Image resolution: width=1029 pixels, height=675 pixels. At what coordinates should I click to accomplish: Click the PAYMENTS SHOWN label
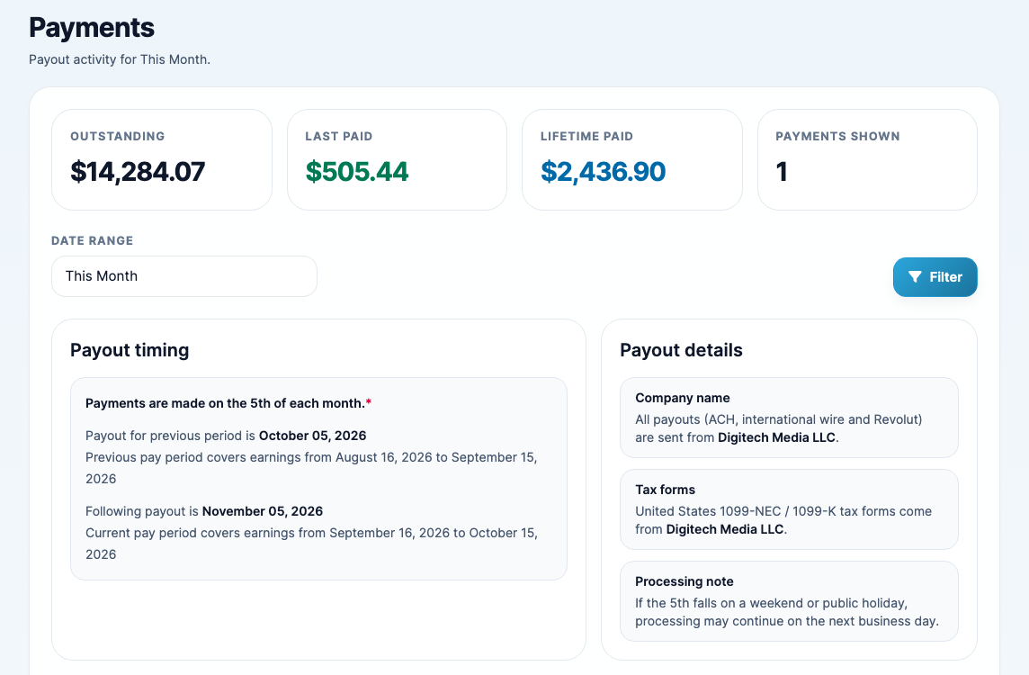pyautogui.click(x=837, y=137)
